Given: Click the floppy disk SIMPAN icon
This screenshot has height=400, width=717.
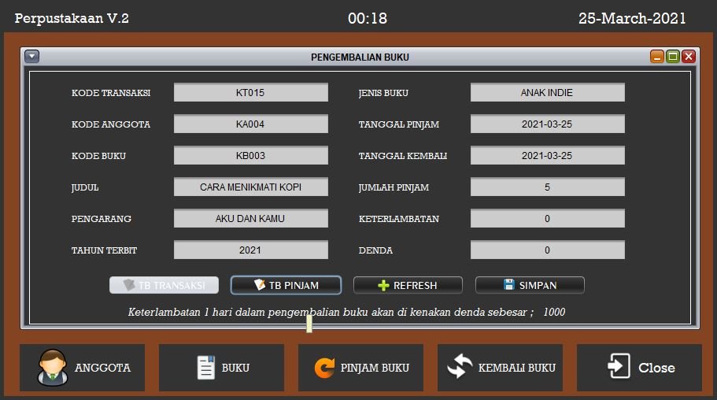Looking at the screenshot, I should [x=509, y=285].
